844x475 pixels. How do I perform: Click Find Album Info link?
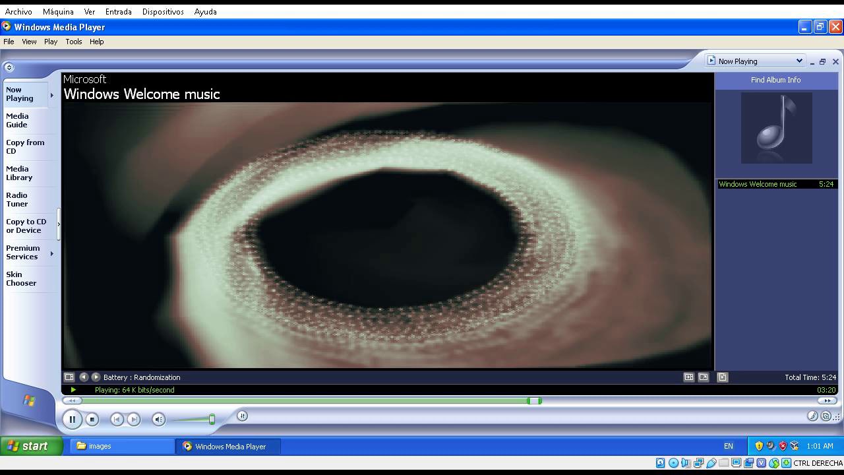[x=775, y=80]
